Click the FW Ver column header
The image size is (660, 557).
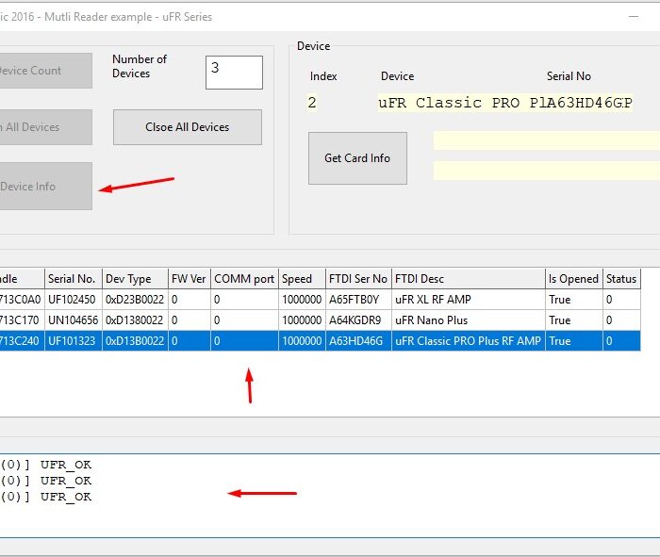tap(189, 279)
